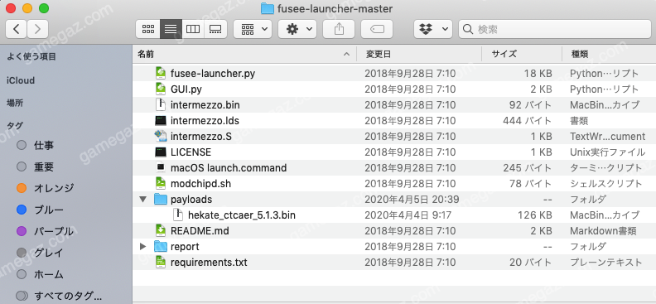Click the iCloud sidebar heading

click(21, 80)
